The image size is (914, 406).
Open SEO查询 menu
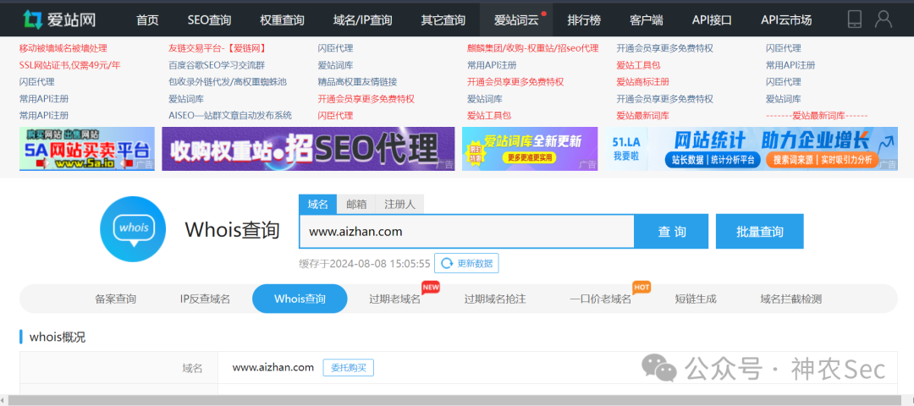pos(209,20)
